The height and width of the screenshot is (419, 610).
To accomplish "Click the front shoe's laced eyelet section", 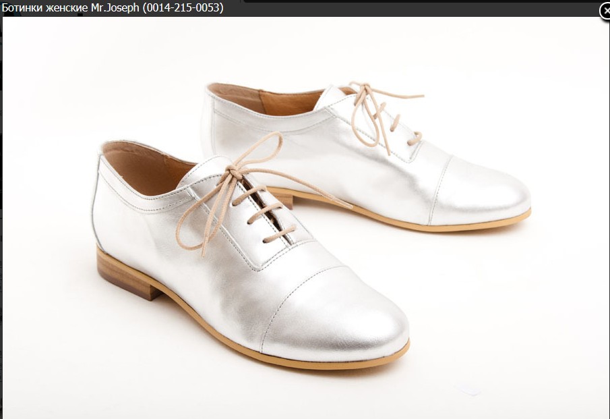I will click(266, 216).
